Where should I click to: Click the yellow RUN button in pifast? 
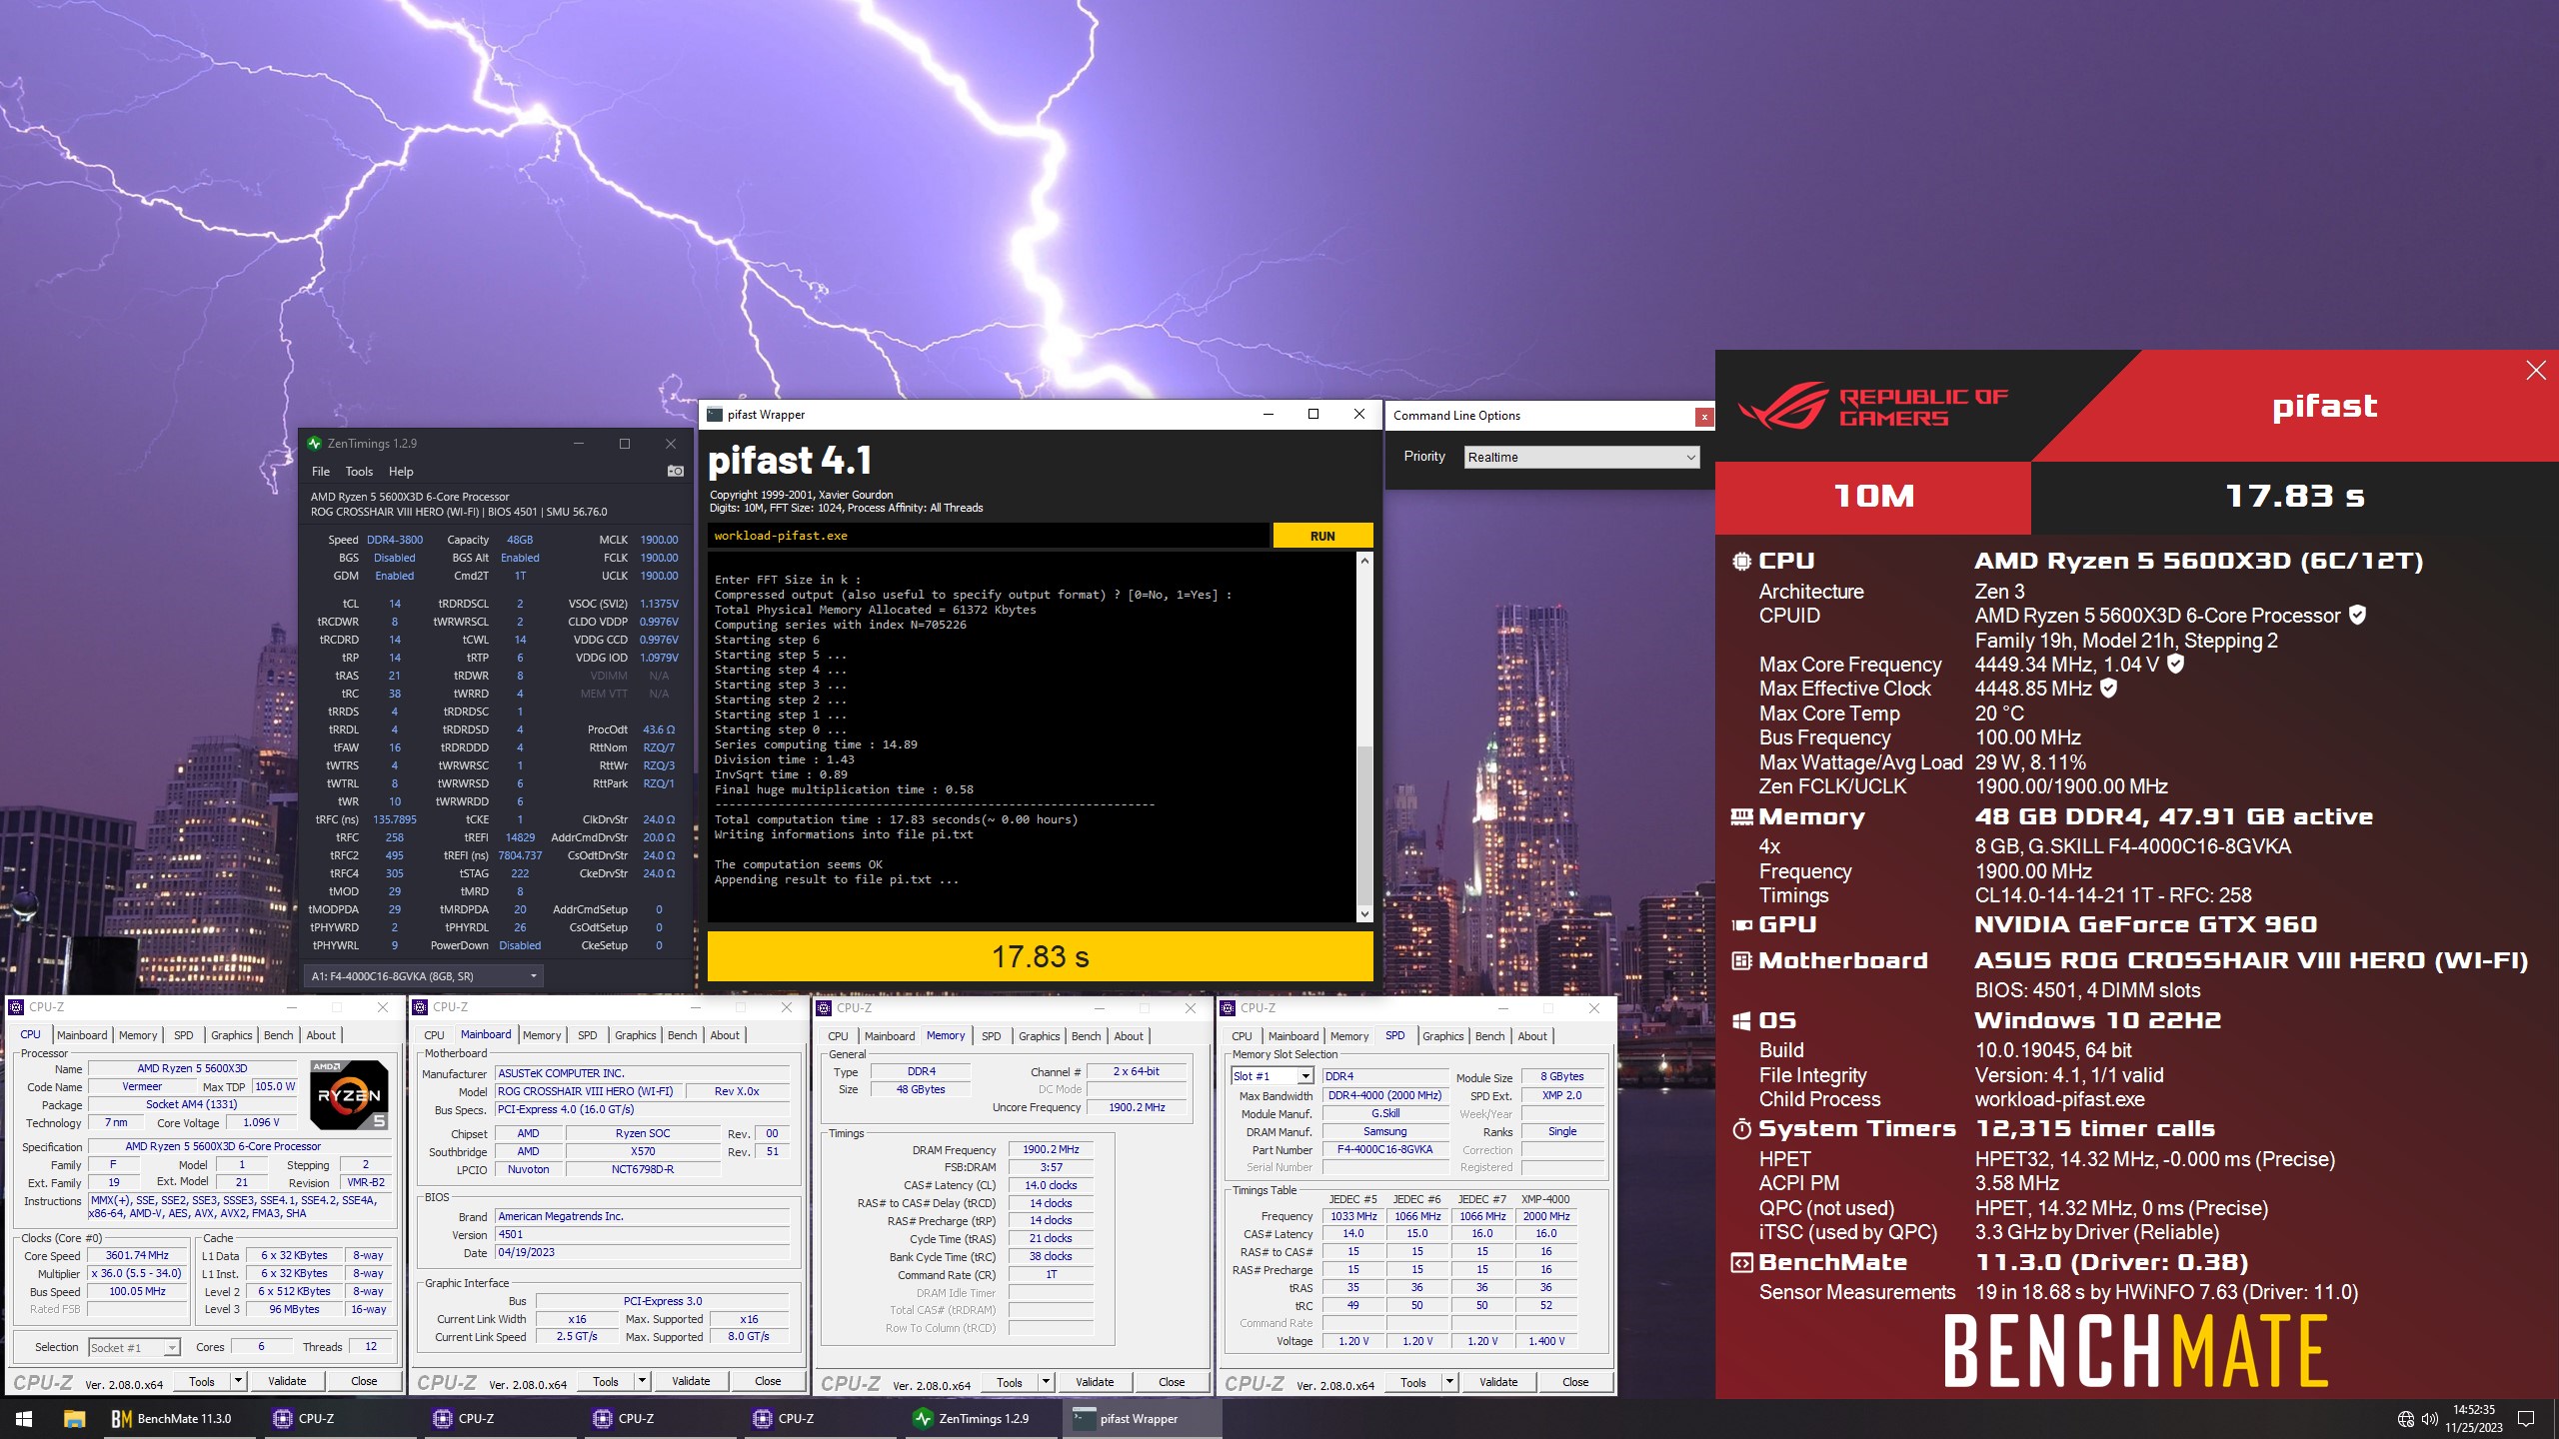tap(1322, 536)
